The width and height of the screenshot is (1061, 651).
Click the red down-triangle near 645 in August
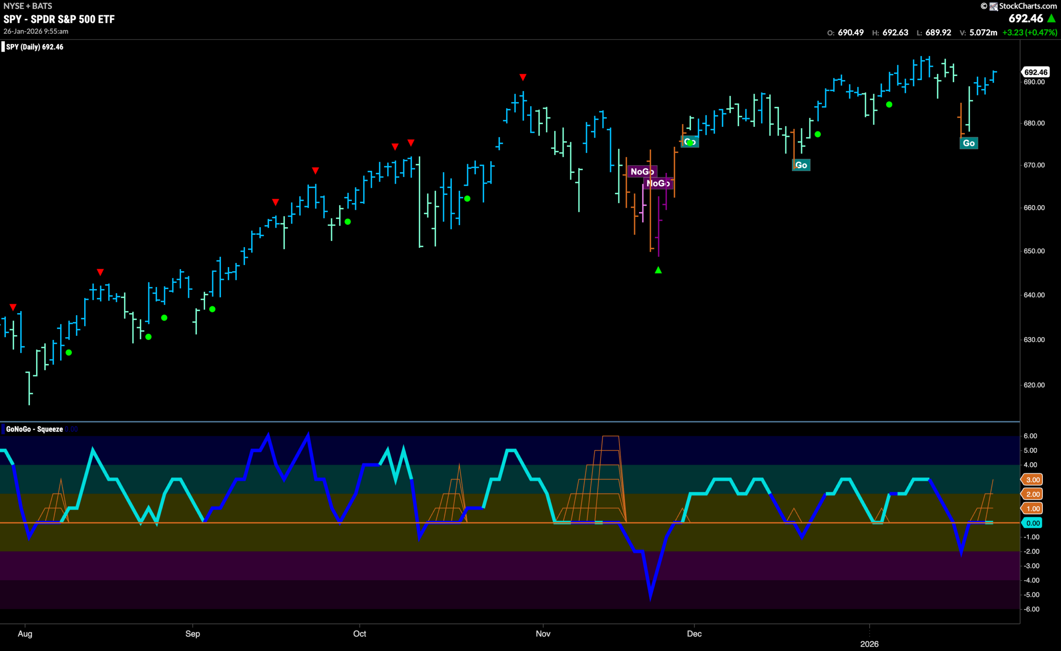(x=100, y=272)
